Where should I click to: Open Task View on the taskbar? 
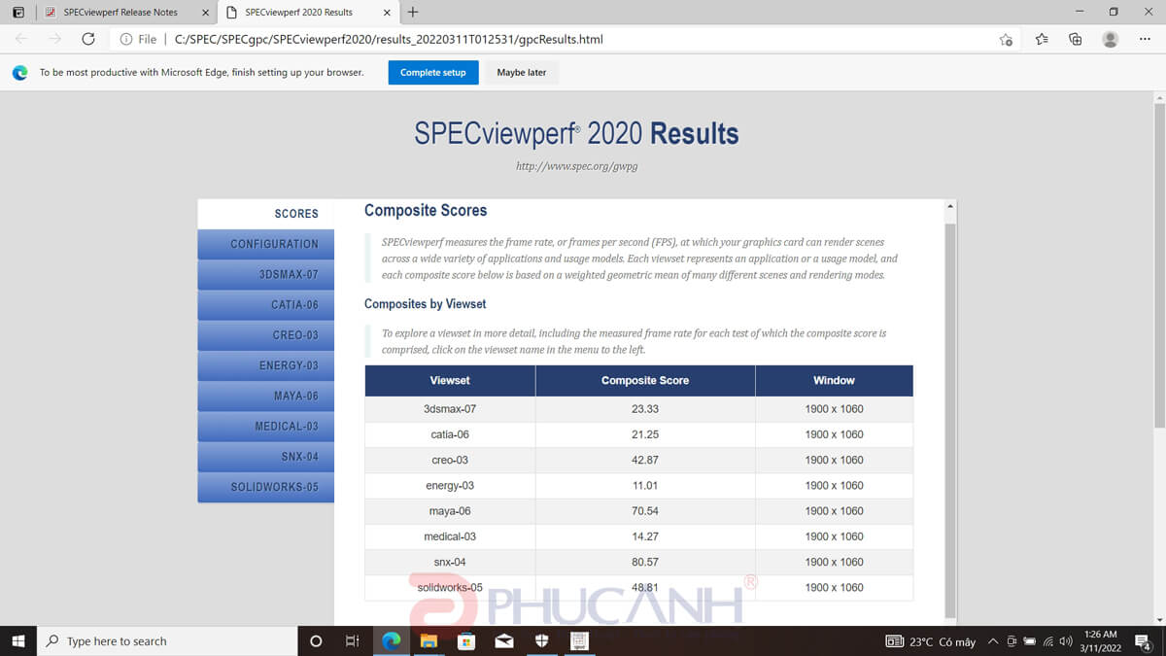(353, 641)
